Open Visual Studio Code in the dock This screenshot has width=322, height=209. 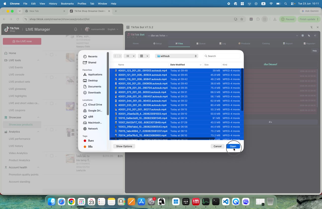tap(226, 201)
